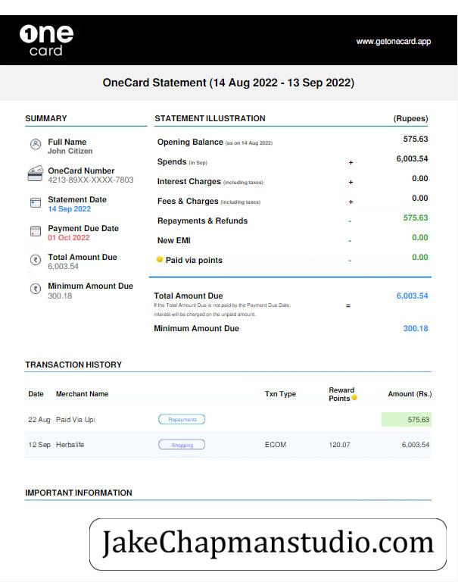458x582 pixels.
Task: Click the Full Name person icon
Action: [x=36, y=144]
